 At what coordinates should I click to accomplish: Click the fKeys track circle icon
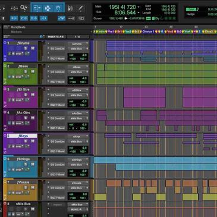(x=5, y=136)
